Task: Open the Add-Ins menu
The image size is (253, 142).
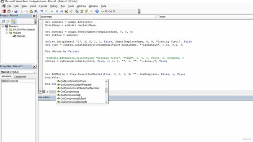Action: 81,6
